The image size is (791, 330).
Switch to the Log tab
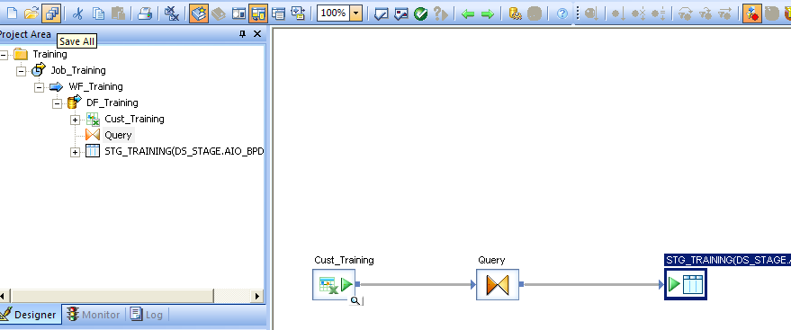(x=147, y=315)
